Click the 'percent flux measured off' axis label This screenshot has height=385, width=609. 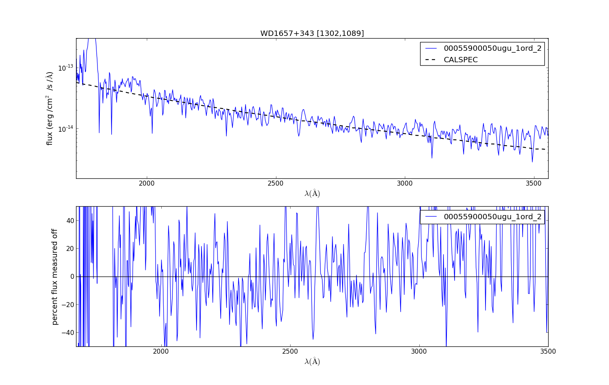[x=54, y=277]
